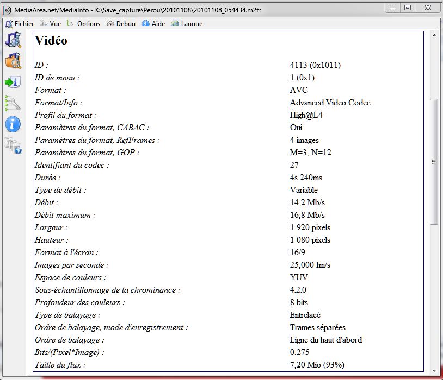Click the label Taille du flux
Image resolution: width=443 pixels, height=380 pixels.
60,365
